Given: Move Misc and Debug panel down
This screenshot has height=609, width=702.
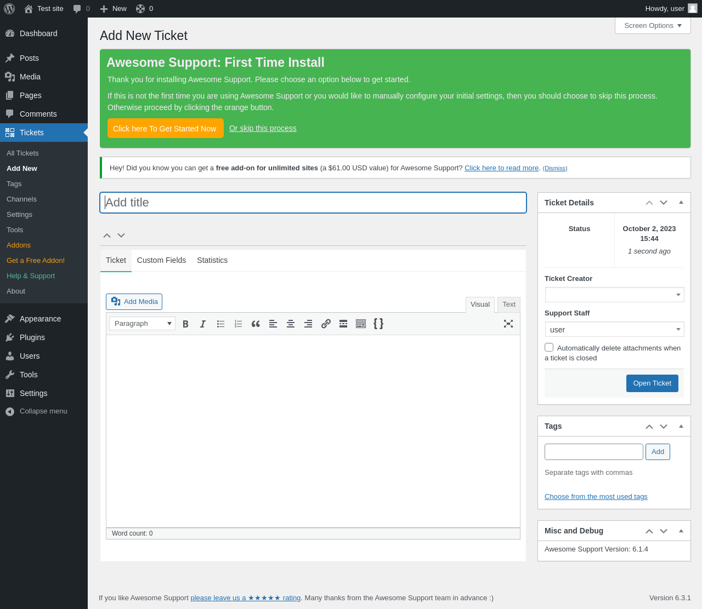Looking at the screenshot, I should click(664, 531).
